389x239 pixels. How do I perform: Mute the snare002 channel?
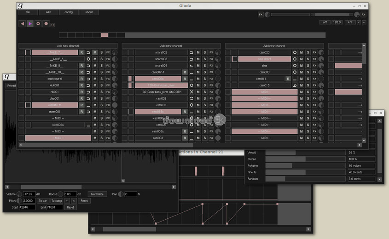pyautogui.click(x=198, y=52)
